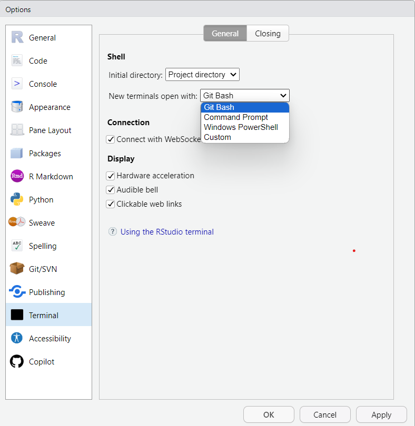
Task: Switch to the Closing tab
Action: pyautogui.click(x=268, y=34)
